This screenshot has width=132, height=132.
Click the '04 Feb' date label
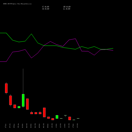(35, 126)
